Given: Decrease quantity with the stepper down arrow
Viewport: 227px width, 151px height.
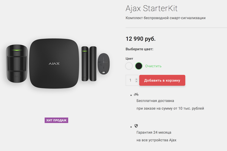Looking at the screenshot, I should (x=136, y=81).
